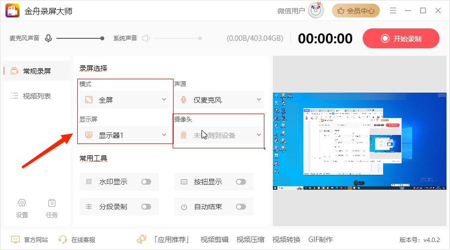Open the 仅麦克风 sound source combo box

click(x=219, y=100)
